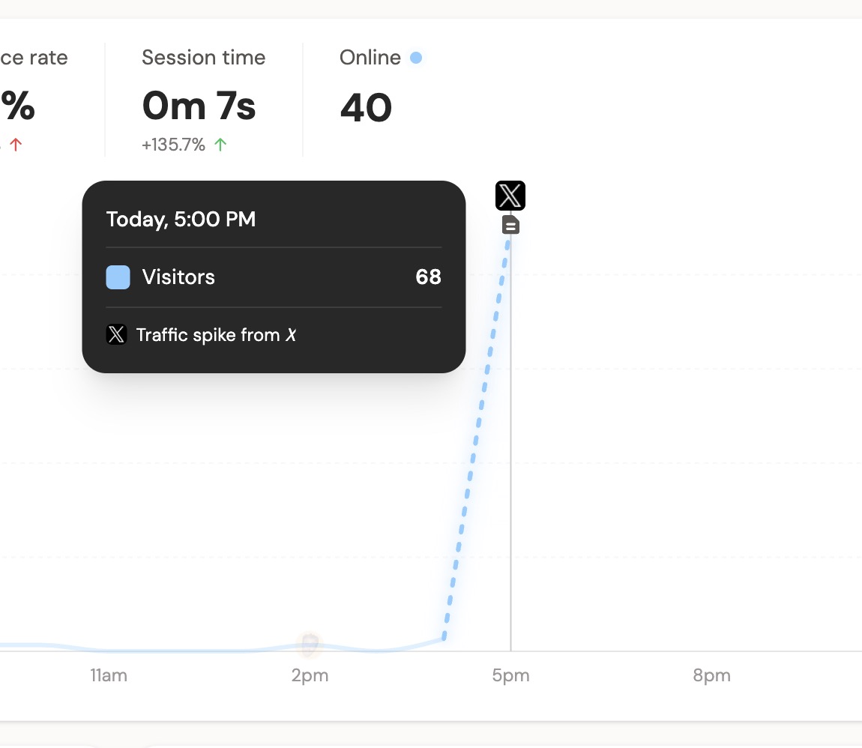Open the note icon below the X marker
862x748 pixels.
510,225
